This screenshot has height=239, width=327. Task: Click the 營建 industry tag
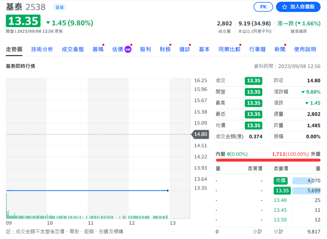click(x=59, y=7)
